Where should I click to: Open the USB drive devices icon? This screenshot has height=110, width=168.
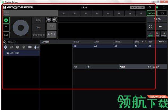point(36,47)
